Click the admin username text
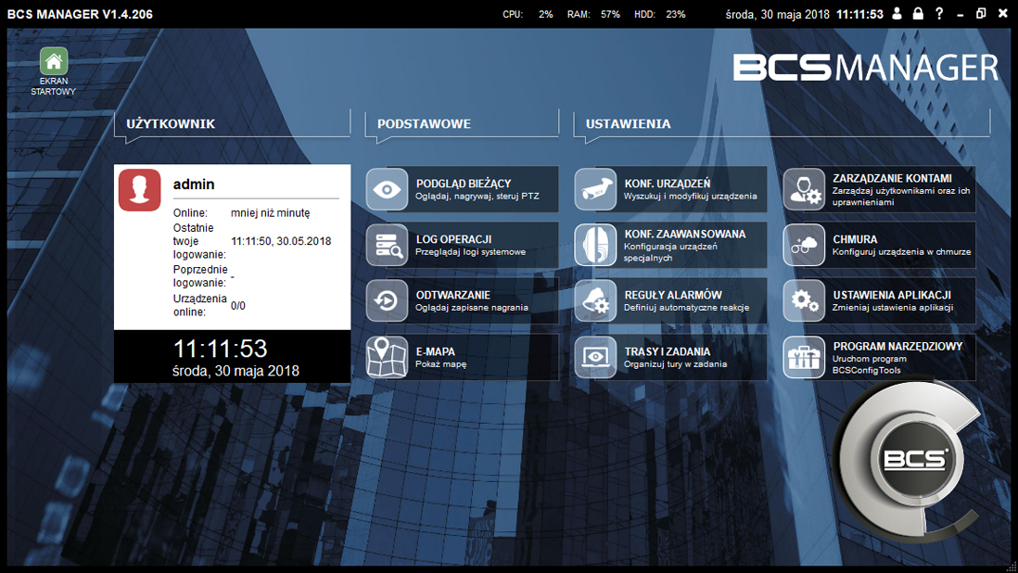 194,185
